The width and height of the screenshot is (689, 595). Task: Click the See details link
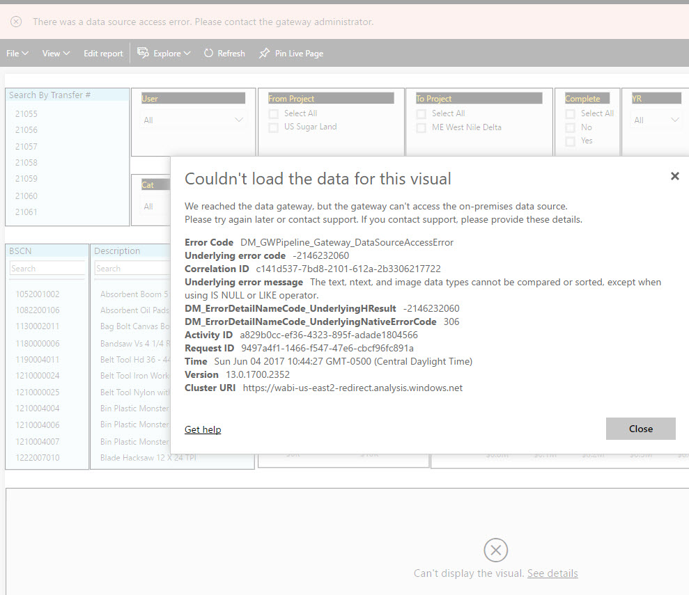point(552,573)
